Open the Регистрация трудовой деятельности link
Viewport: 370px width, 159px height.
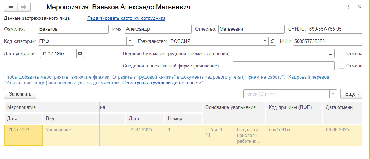162,83
